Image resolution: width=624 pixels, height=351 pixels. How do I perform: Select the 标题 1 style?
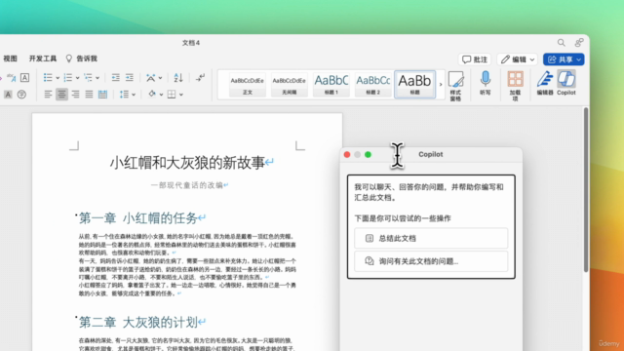coord(331,85)
